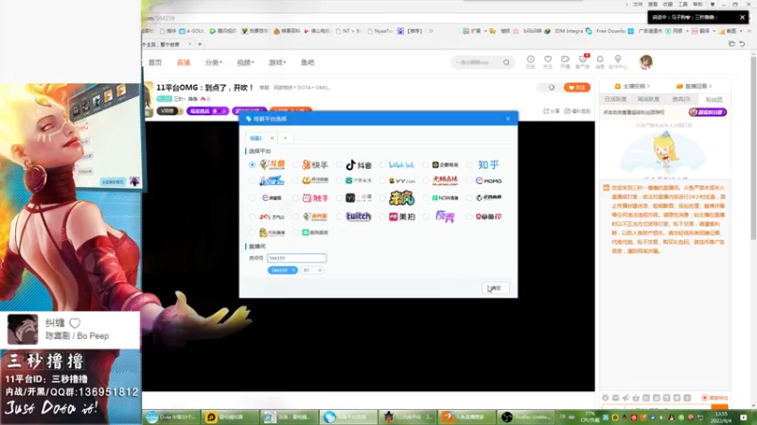Click the YY.com logo

point(402,181)
